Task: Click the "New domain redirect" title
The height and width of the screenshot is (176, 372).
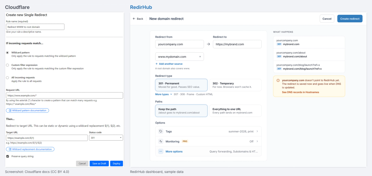Action: click(166, 19)
